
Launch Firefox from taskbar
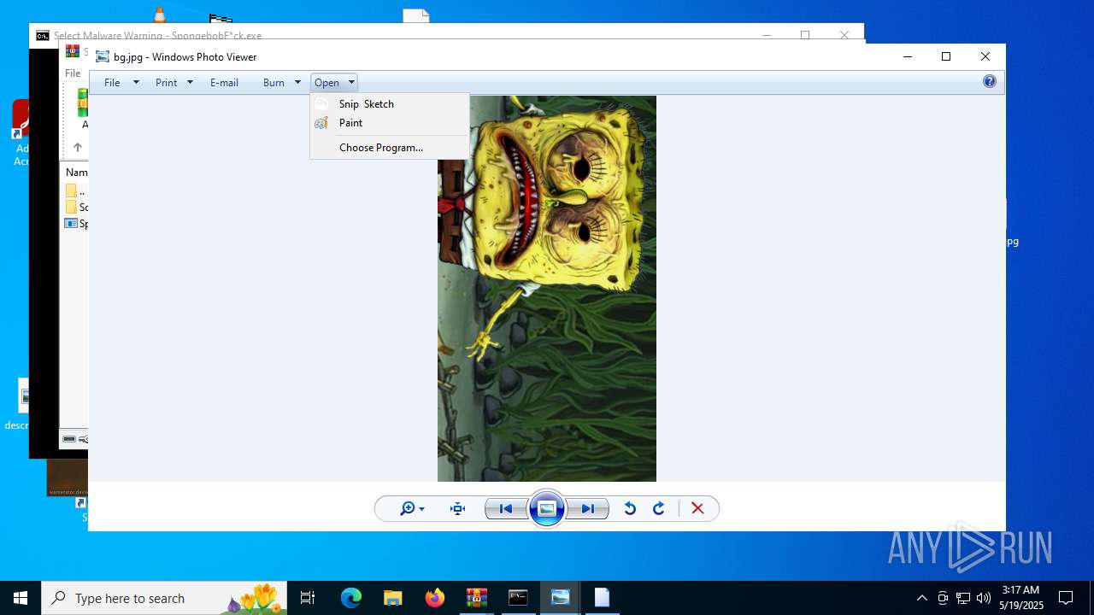434,598
